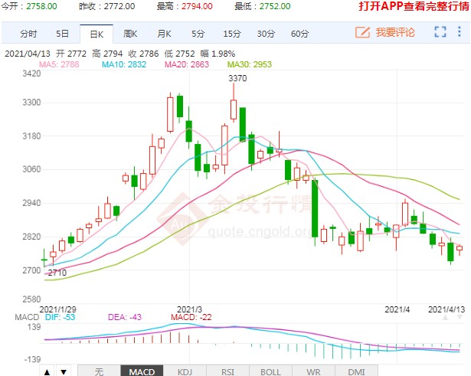Click the up triangle indicator button
Screen dimensions: 471x376
[47, 372]
